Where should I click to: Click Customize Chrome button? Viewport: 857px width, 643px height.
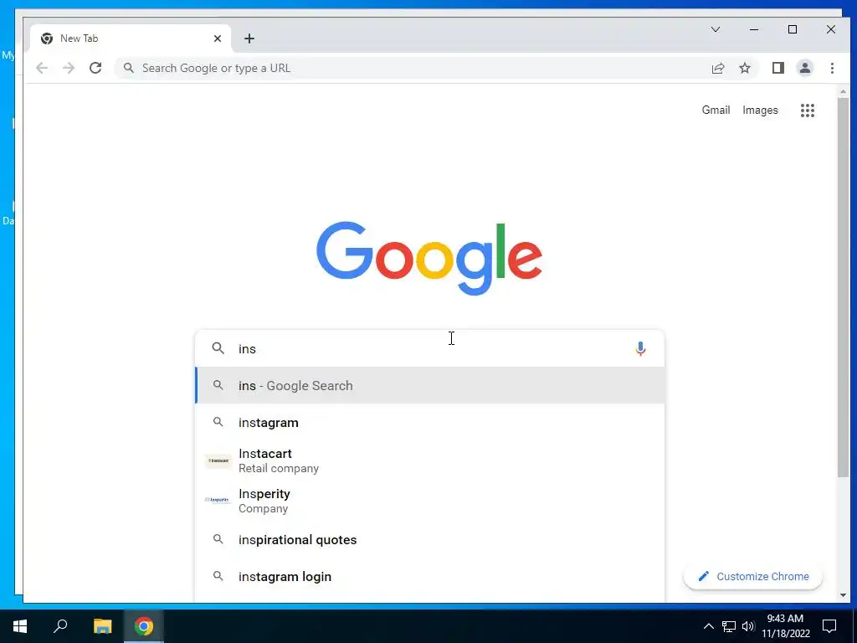pyautogui.click(x=753, y=576)
